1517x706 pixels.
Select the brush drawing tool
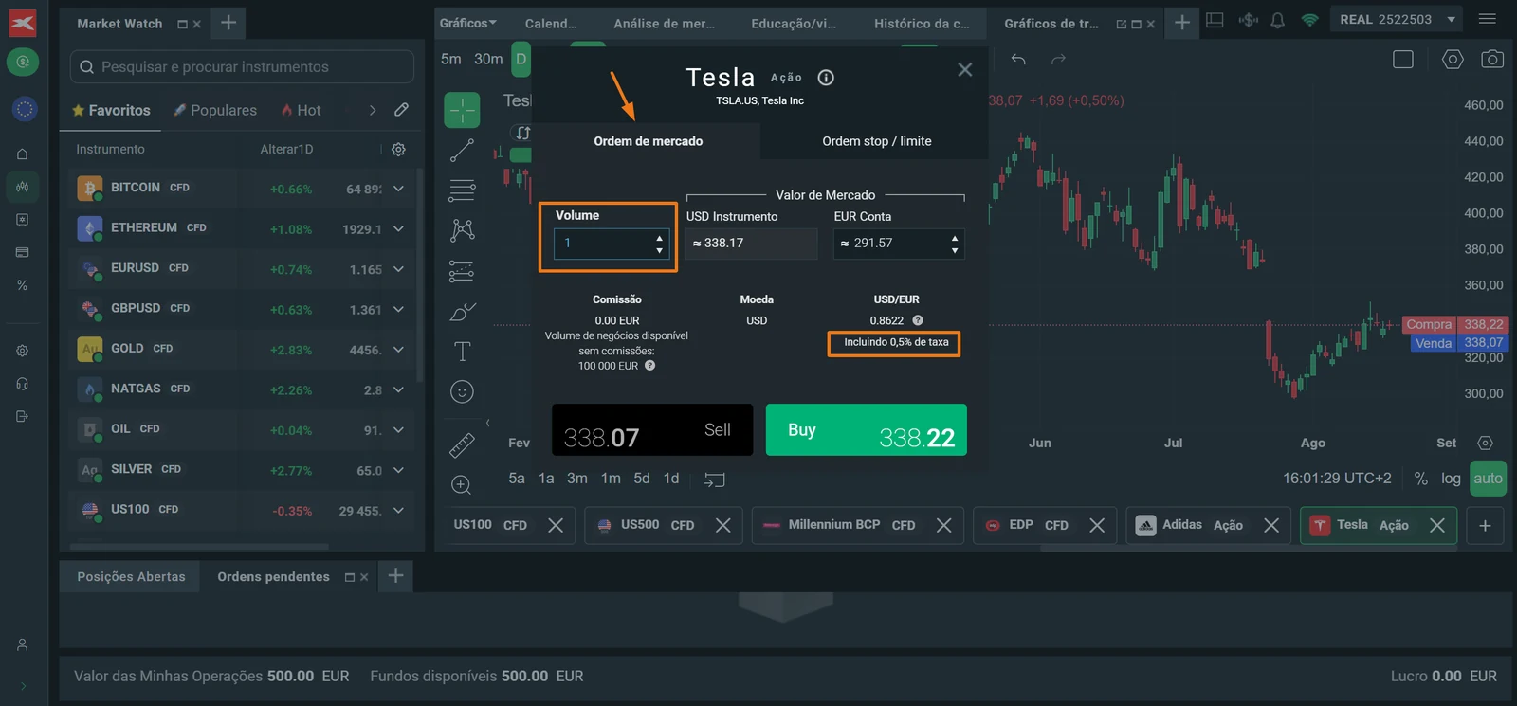tap(462, 312)
